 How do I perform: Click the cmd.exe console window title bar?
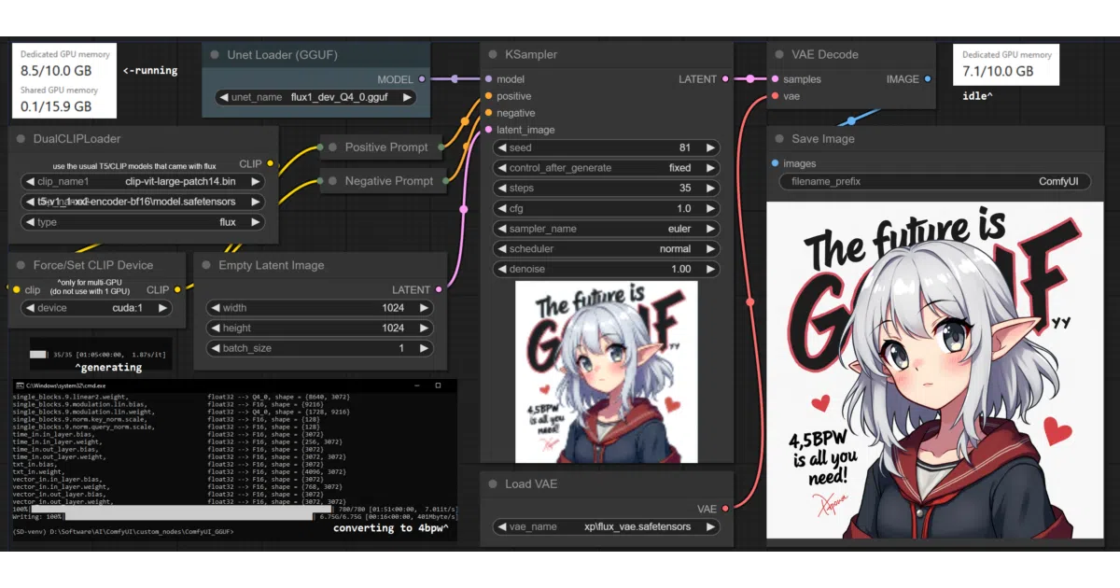[232, 385]
